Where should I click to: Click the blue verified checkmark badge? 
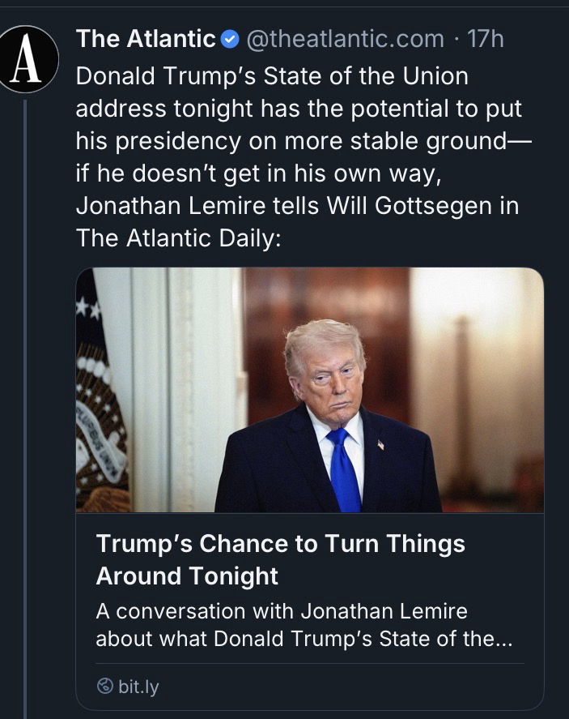click(229, 39)
